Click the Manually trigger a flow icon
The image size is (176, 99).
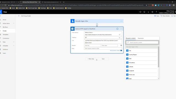click(72, 21)
